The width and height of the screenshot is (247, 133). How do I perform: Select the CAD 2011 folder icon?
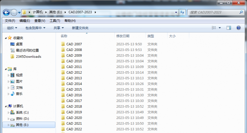pyautogui.click(x=63, y=67)
